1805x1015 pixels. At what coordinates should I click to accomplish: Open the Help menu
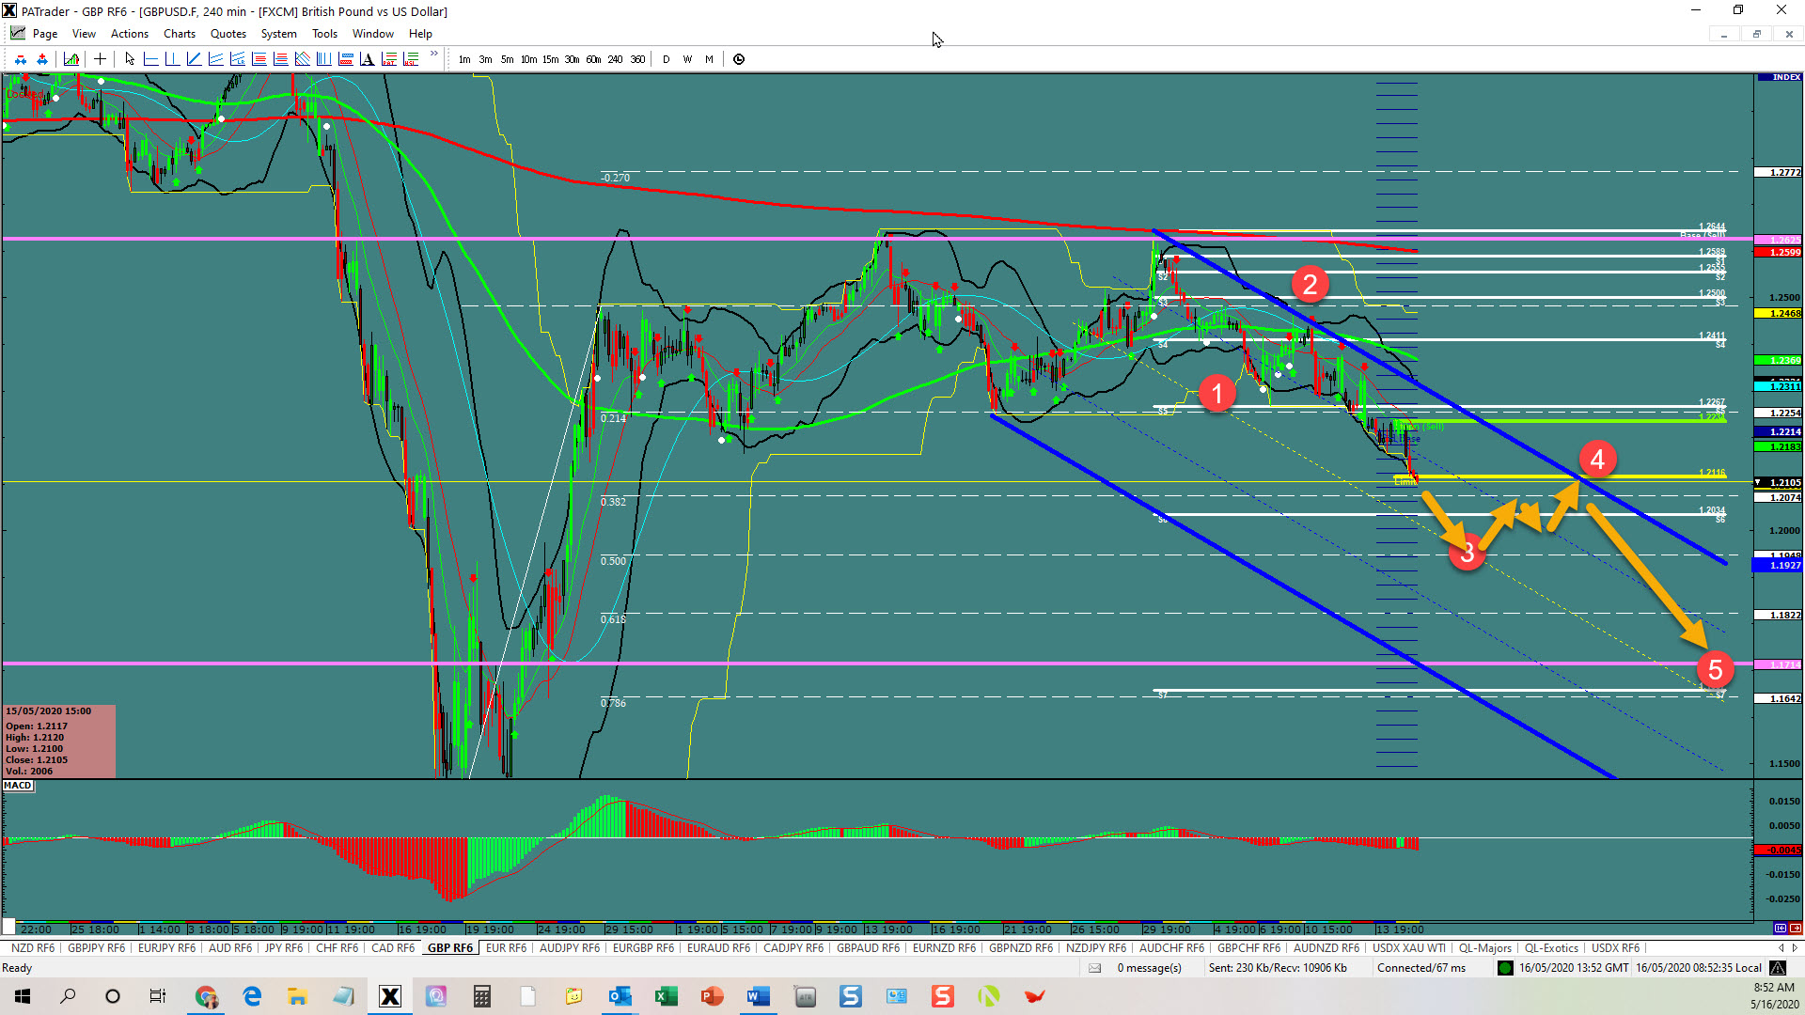pyautogui.click(x=420, y=34)
